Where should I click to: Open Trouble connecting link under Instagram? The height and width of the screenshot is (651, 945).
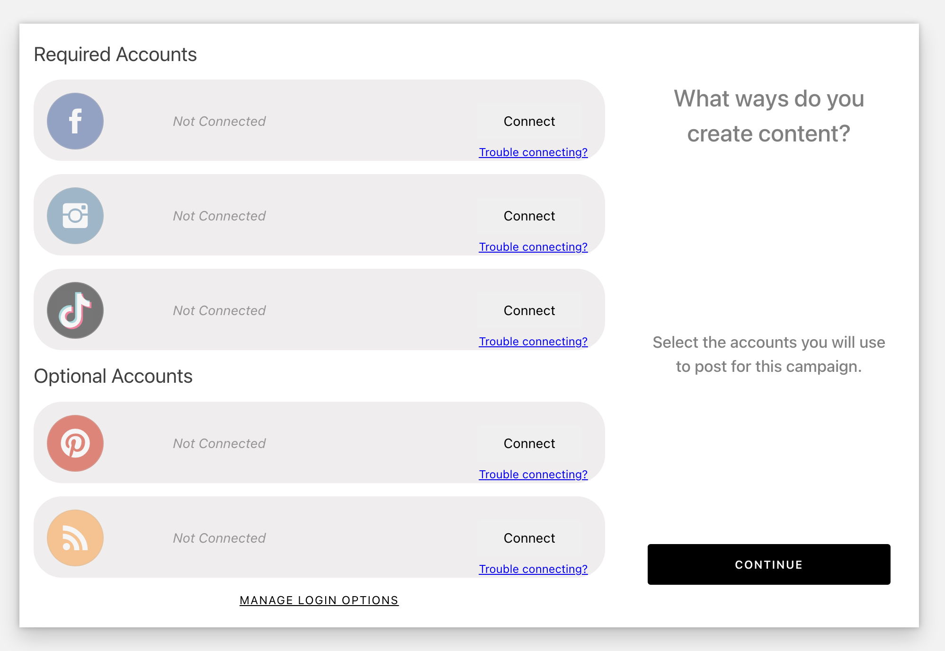pyautogui.click(x=533, y=247)
